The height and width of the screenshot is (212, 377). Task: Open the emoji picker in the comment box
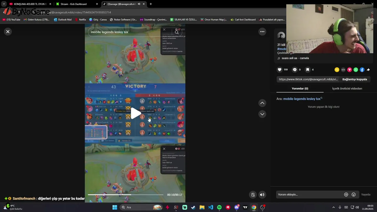353,194
